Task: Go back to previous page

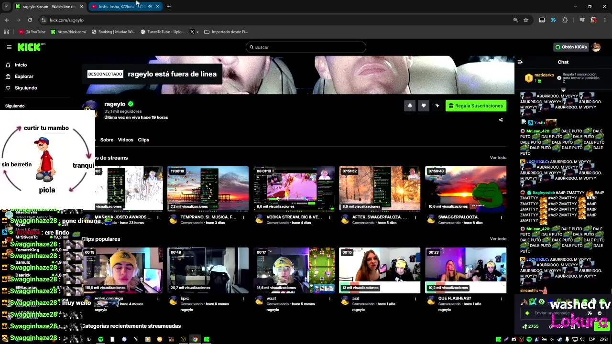Action: pos(7,20)
